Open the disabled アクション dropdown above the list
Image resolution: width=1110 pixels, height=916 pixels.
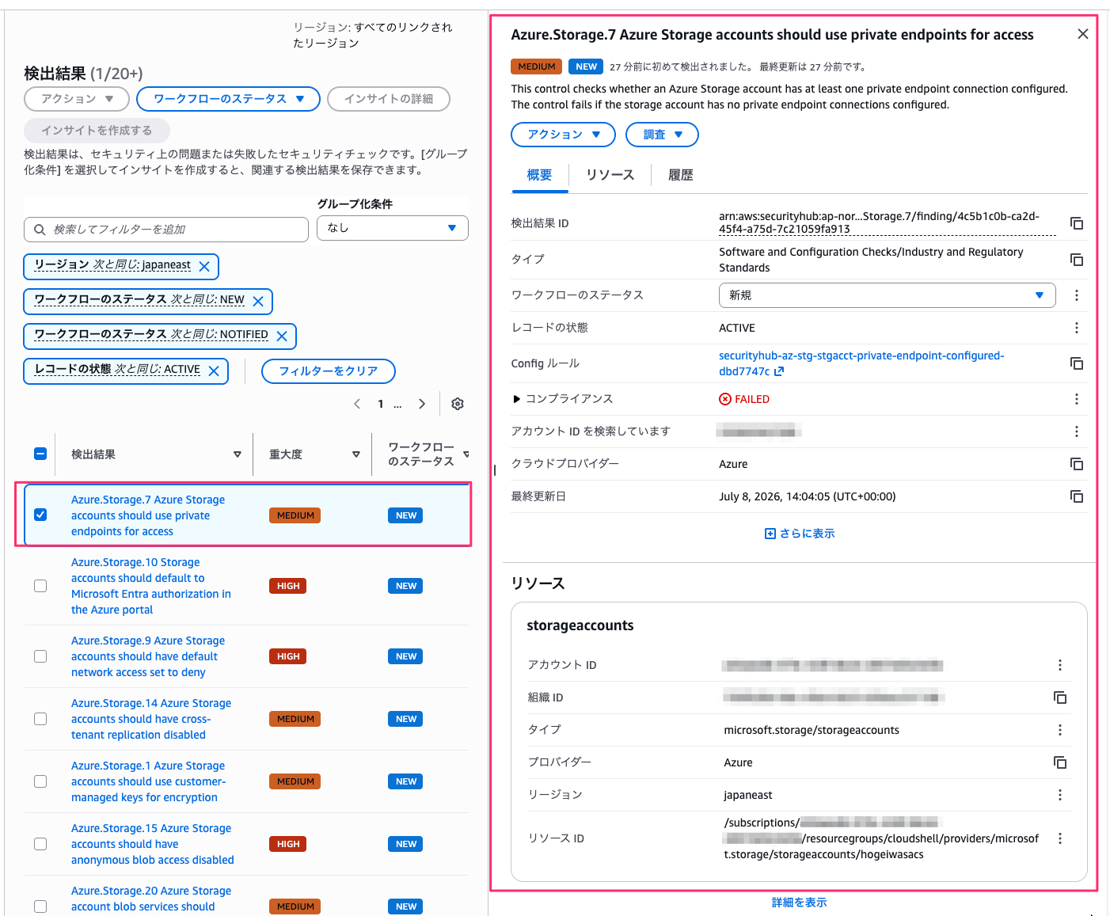pyautogui.click(x=77, y=99)
